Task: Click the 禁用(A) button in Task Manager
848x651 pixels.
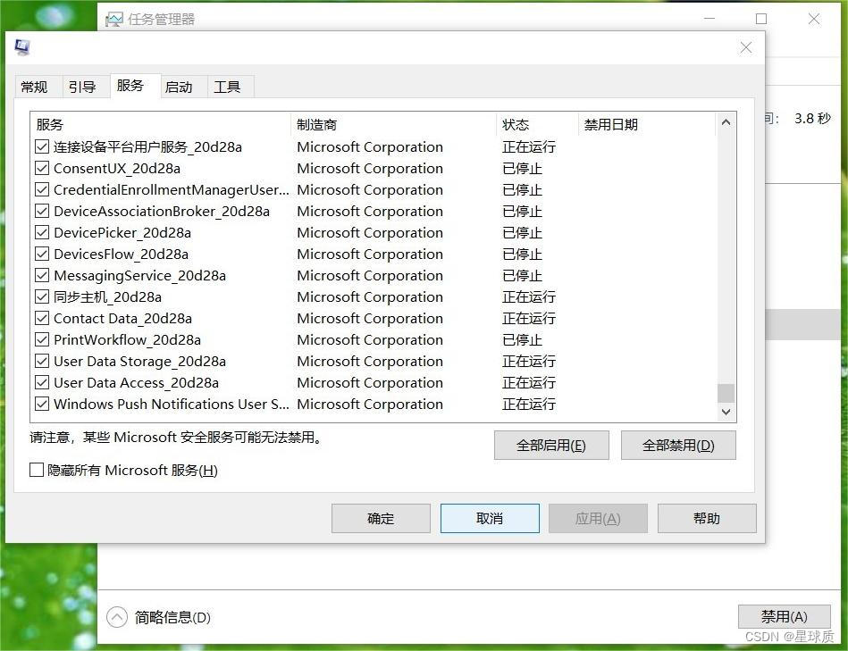Action: pyautogui.click(x=785, y=616)
